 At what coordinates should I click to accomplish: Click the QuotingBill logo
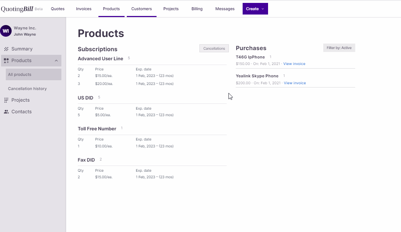(17, 9)
